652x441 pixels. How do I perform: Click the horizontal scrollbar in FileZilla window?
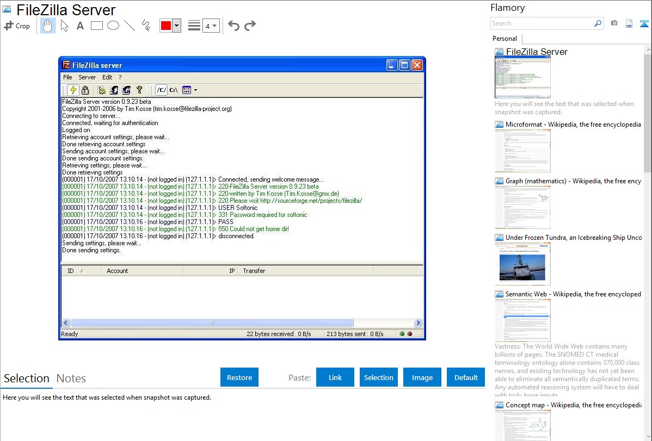(212, 323)
